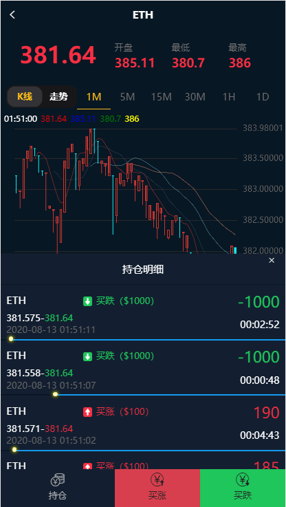
Task: Click the first position's yellow progress marker
Action: (11, 339)
